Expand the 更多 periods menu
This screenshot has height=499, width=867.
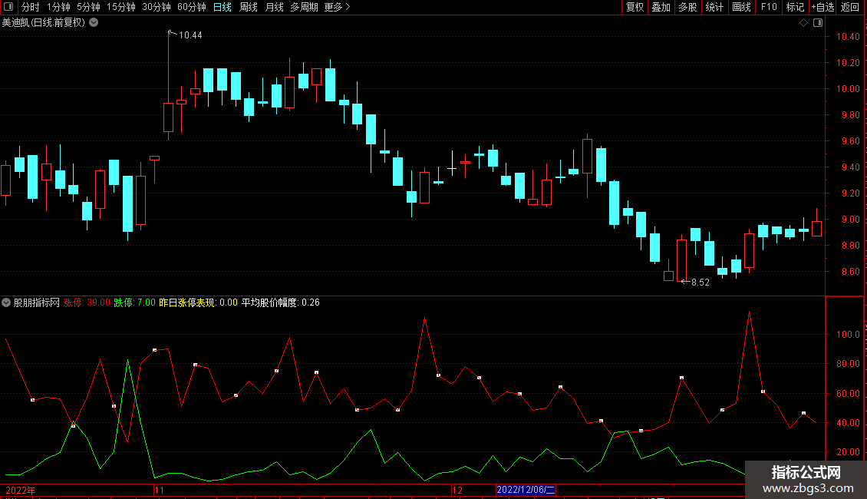click(x=338, y=7)
